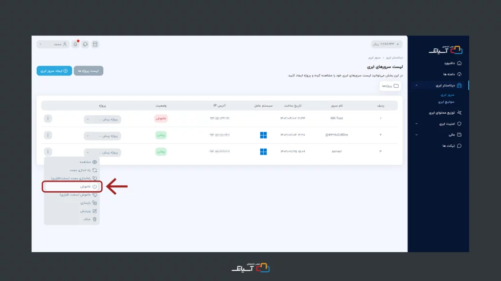Click on status badge (روشن) for @#12kiCr8Dm
This screenshot has height=281, width=501.
tap(160, 135)
